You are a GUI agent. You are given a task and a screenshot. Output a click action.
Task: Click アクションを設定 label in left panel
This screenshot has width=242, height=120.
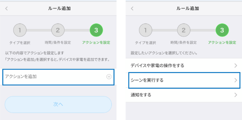tap(96, 43)
